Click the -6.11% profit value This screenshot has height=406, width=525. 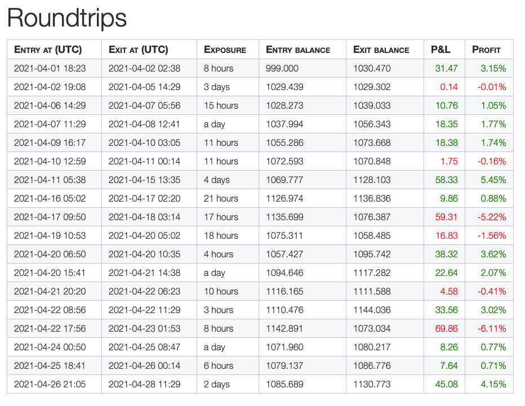point(492,329)
